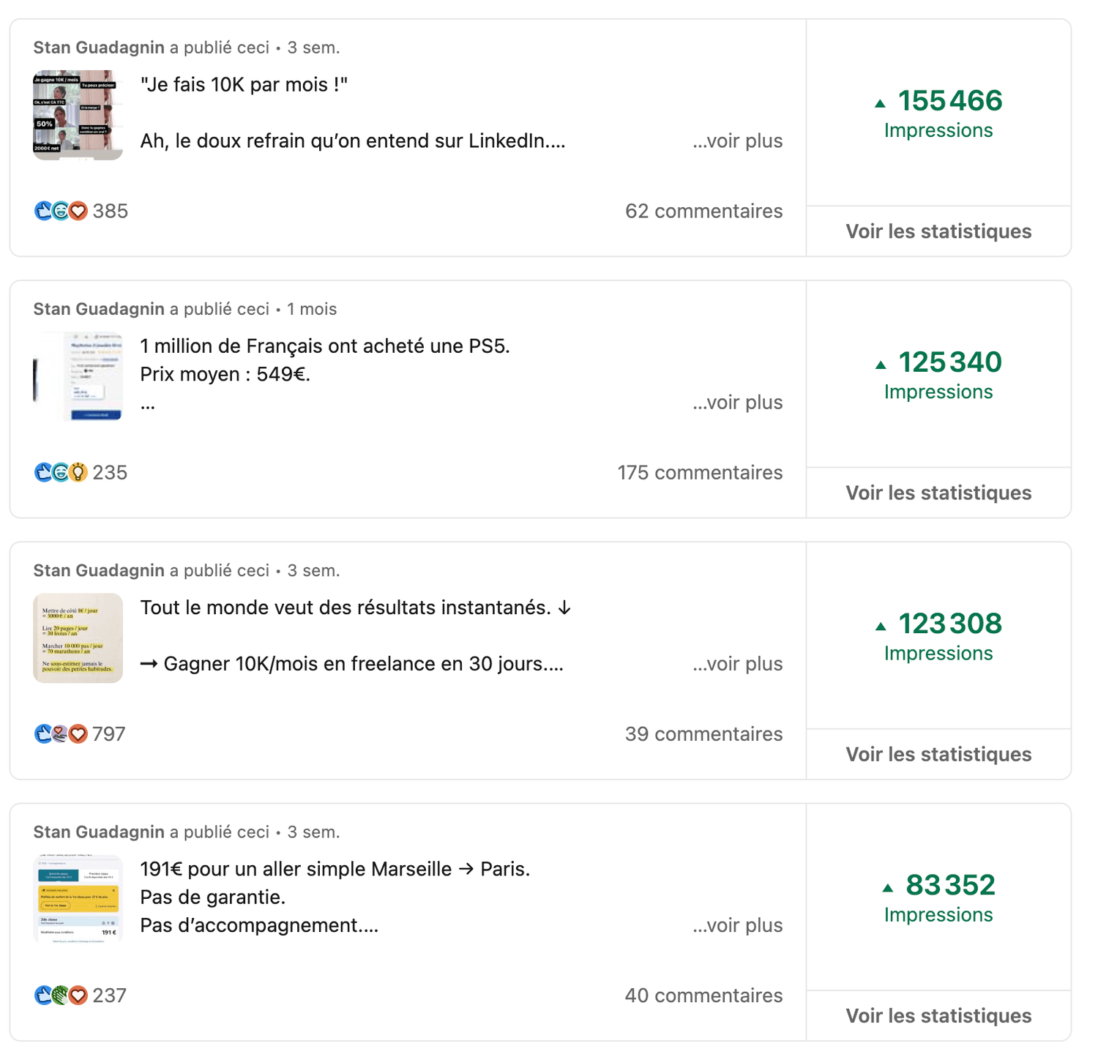Open the 175 commentaires link

coord(700,473)
